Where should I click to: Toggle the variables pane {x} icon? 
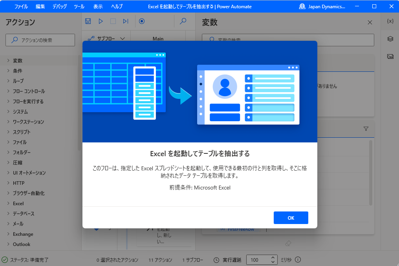tap(390, 21)
